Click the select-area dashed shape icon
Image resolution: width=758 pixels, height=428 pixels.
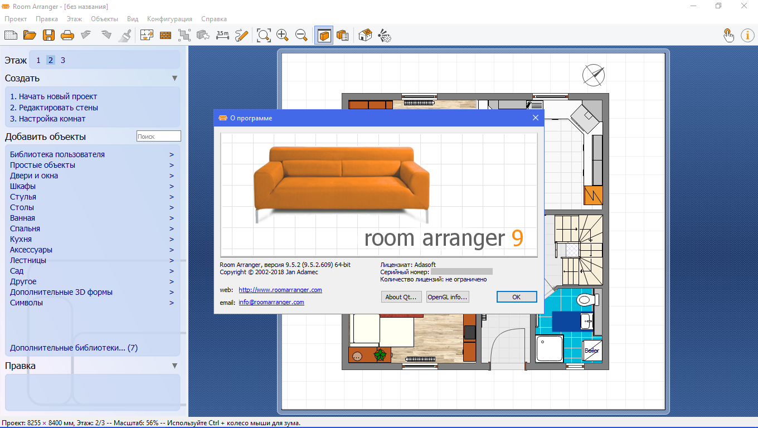coord(184,35)
